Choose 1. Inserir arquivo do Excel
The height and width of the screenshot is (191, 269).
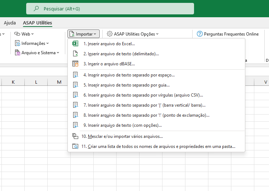click(156, 44)
